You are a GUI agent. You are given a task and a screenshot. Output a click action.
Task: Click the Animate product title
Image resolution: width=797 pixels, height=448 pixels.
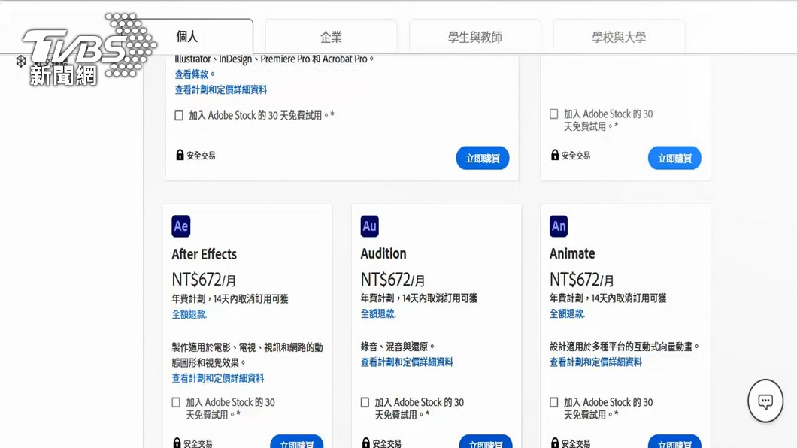tap(572, 253)
